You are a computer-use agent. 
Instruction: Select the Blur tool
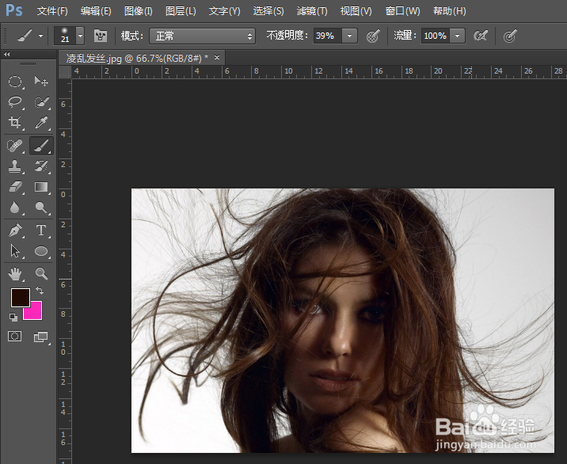coord(15,207)
